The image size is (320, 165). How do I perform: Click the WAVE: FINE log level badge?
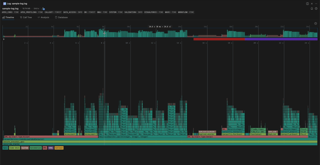pyautogui.click(x=171, y=12)
